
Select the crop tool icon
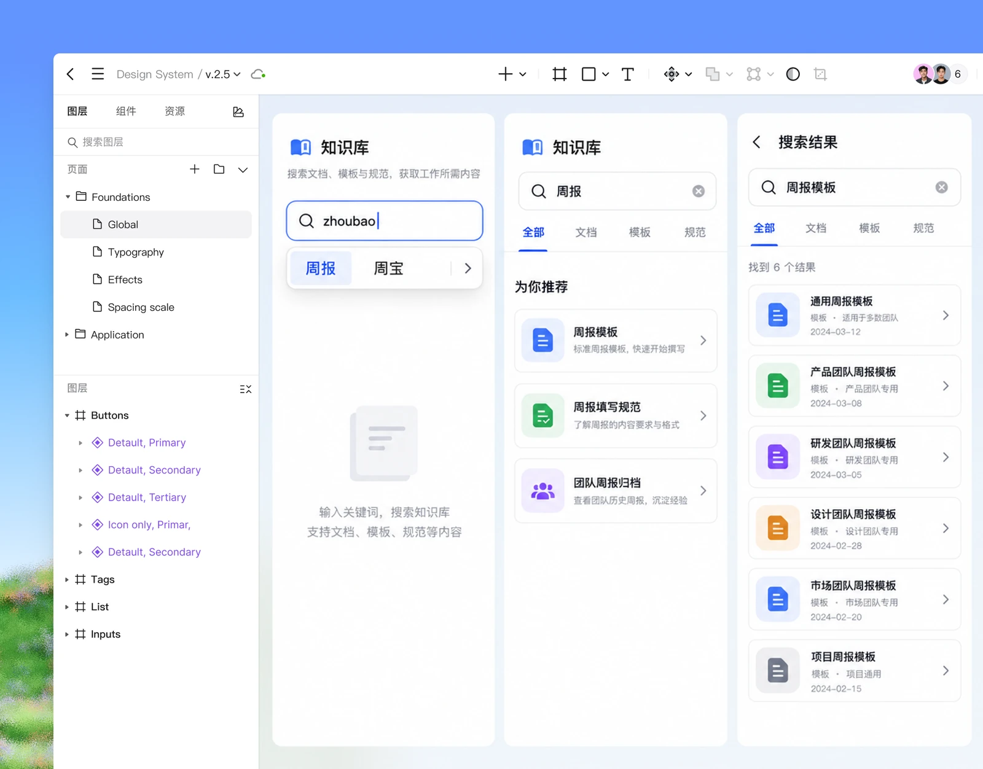coord(820,74)
